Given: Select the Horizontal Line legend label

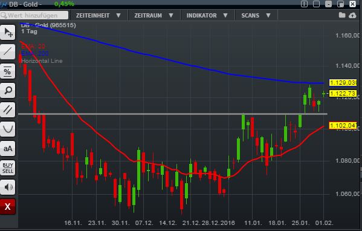Looking at the screenshot, I should (42, 61).
